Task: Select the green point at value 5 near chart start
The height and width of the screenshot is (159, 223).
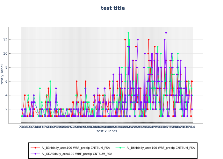Action: pos(40,88)
